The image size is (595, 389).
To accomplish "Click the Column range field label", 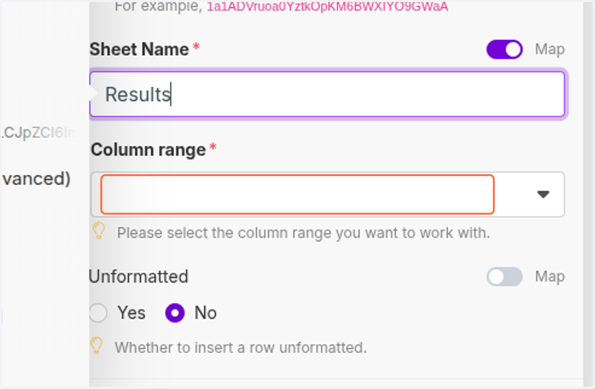I will pyautogui.click(x=148, y=150).
